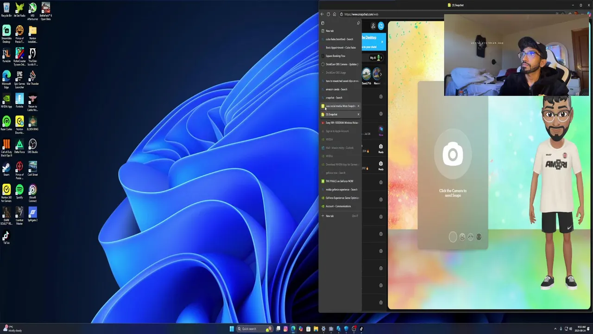Screen dimensions: 593x334
Task: Switch to 'DroidCam OBS Camera - Updates' tab
Action: point(341,64)
